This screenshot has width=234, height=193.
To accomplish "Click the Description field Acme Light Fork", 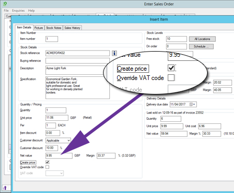I will 76,70.
